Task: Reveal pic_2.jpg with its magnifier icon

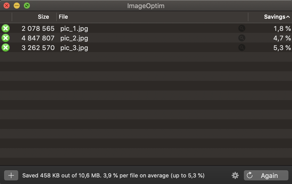Action: [x=242, y=38]
